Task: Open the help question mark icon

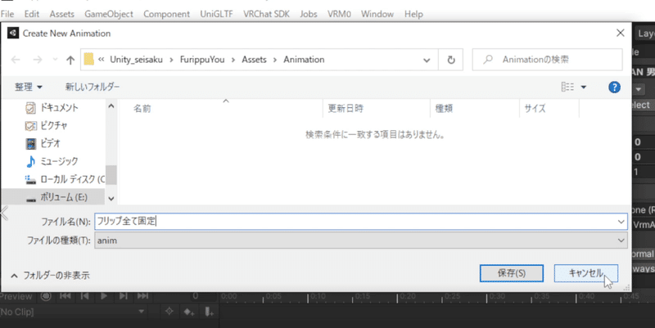Action: pos(614,88)
